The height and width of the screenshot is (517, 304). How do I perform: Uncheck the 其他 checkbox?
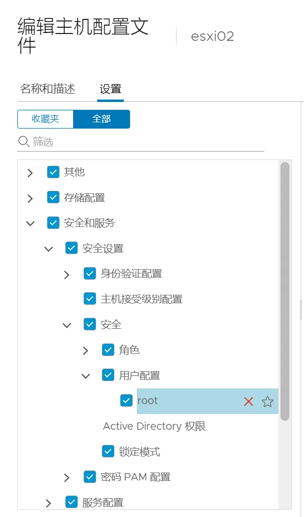point(53,172)
